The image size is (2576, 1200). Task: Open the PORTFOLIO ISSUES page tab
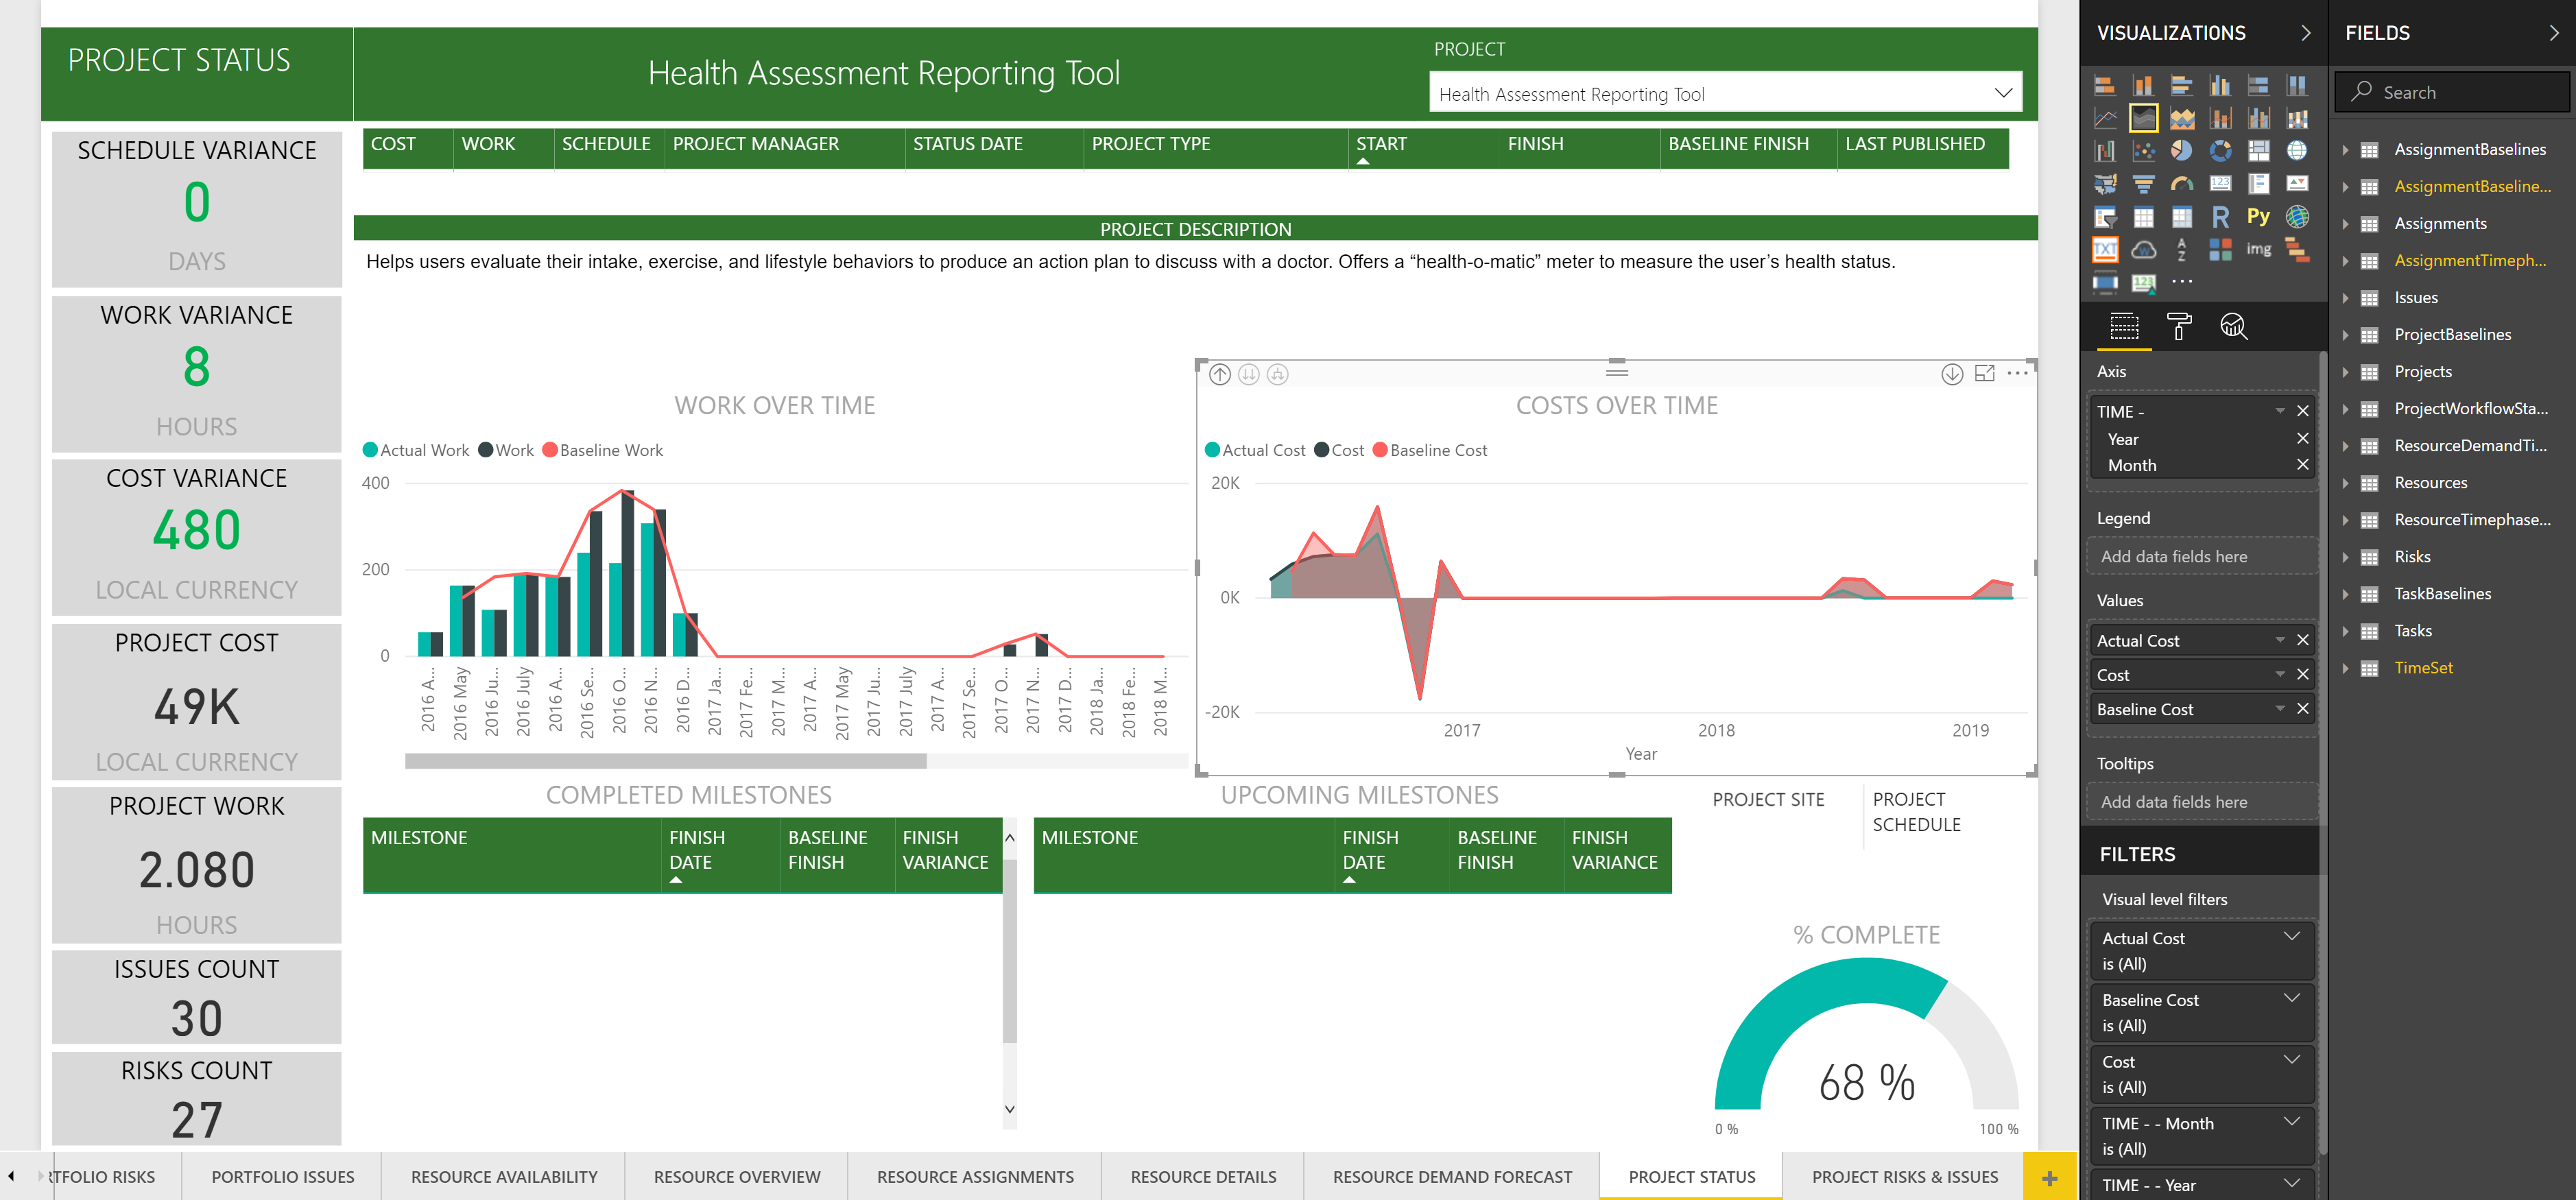point(283,1177)
